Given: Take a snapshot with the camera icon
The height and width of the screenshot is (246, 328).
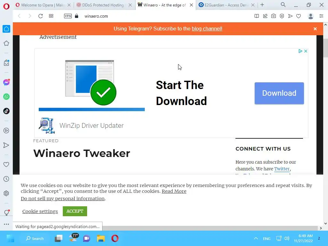Looking at the screenshot, I should (x=274, y=16).
